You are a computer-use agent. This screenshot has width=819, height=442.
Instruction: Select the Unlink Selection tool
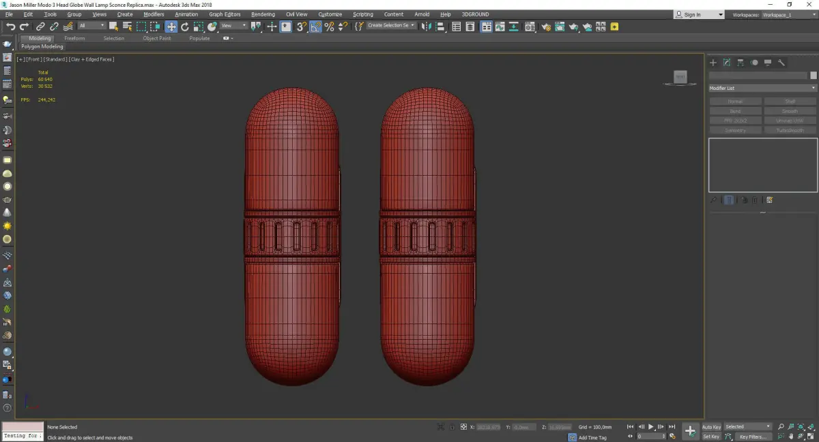coord(54,27)
